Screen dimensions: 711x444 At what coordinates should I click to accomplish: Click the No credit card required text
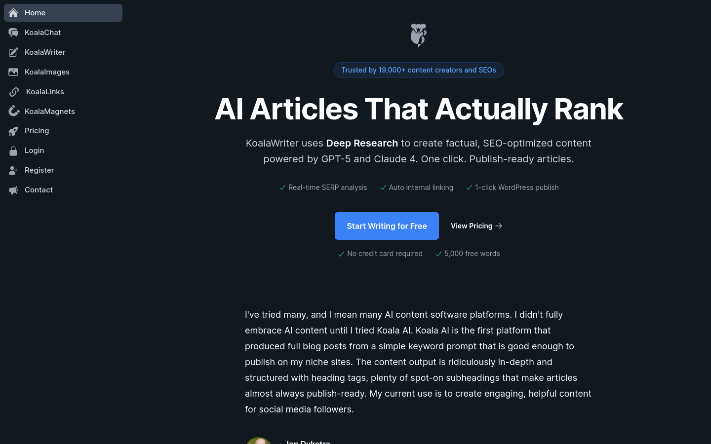click(385, 254)
